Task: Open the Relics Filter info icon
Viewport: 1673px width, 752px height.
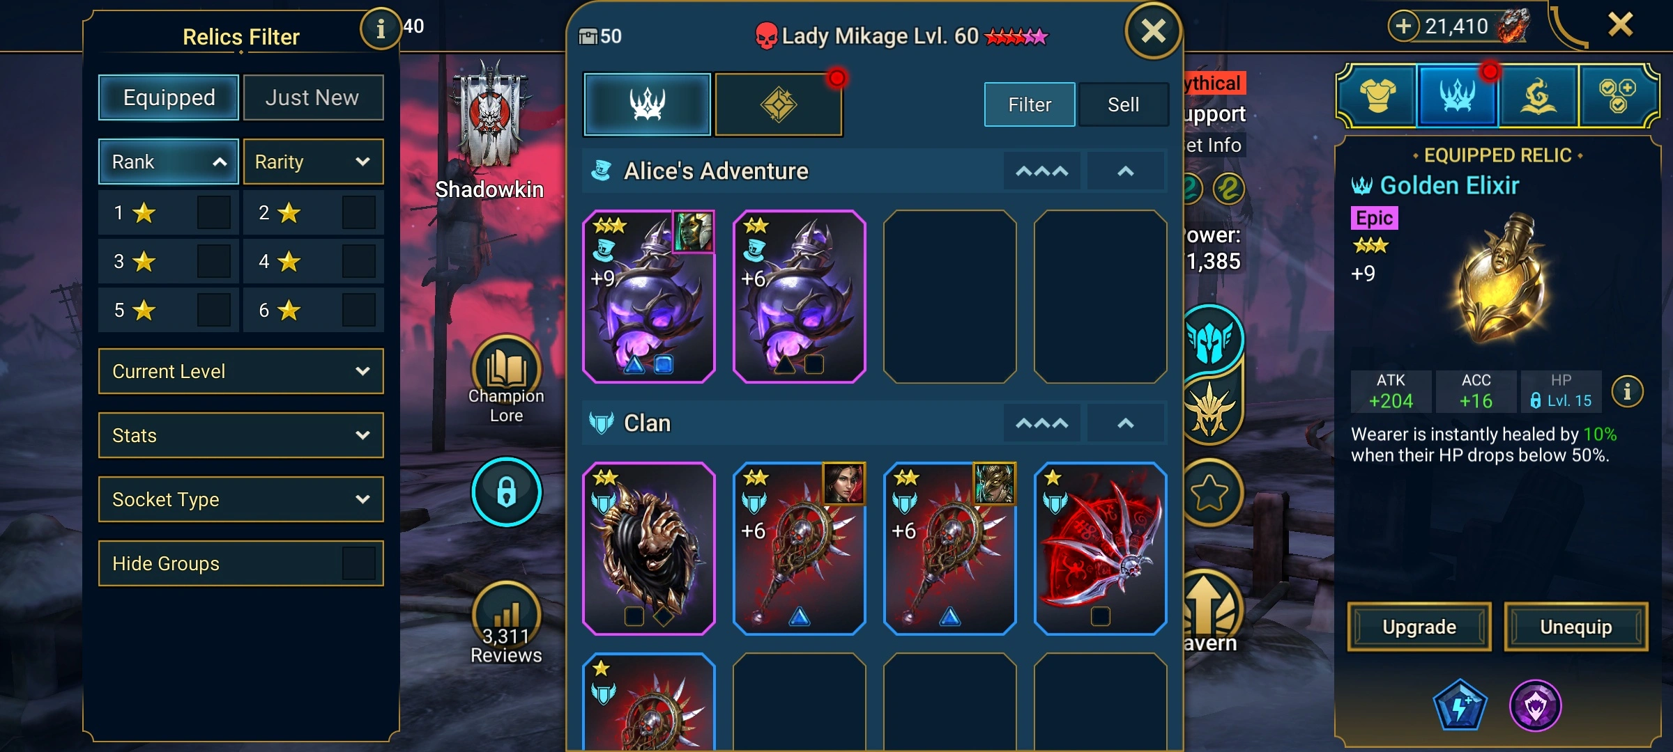Action: coord(380,29)
